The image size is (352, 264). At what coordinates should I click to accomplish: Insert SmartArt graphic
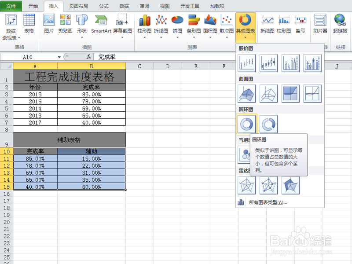(x=101, y=24)
